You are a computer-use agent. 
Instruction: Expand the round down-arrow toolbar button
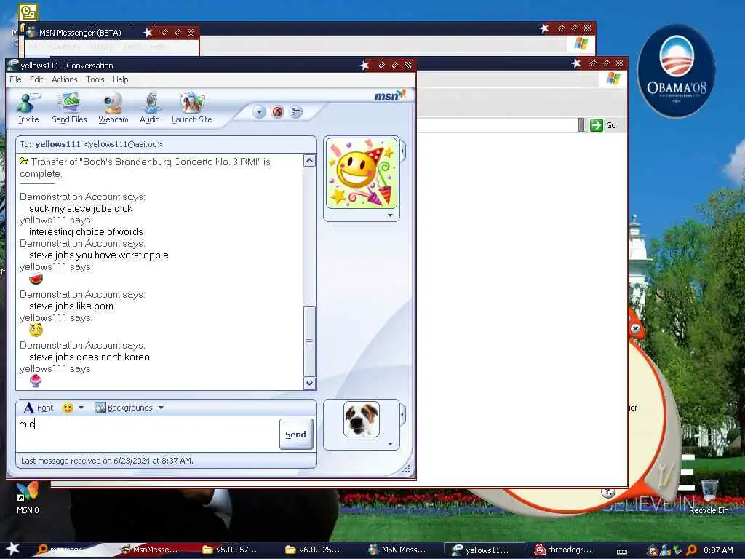(x=259, y=112)
